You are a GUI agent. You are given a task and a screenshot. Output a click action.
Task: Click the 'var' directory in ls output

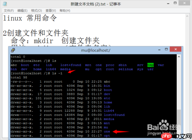(161, 65)
